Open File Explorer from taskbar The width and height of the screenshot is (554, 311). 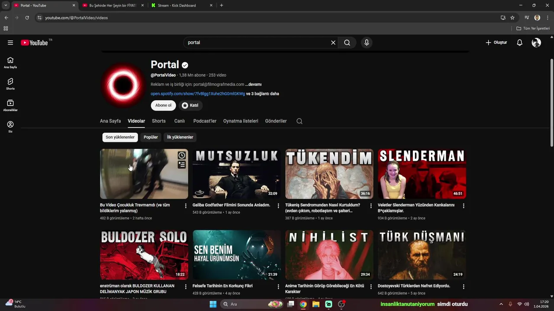coord(316,304)
